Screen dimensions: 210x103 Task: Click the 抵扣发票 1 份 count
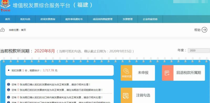(19, 70)
